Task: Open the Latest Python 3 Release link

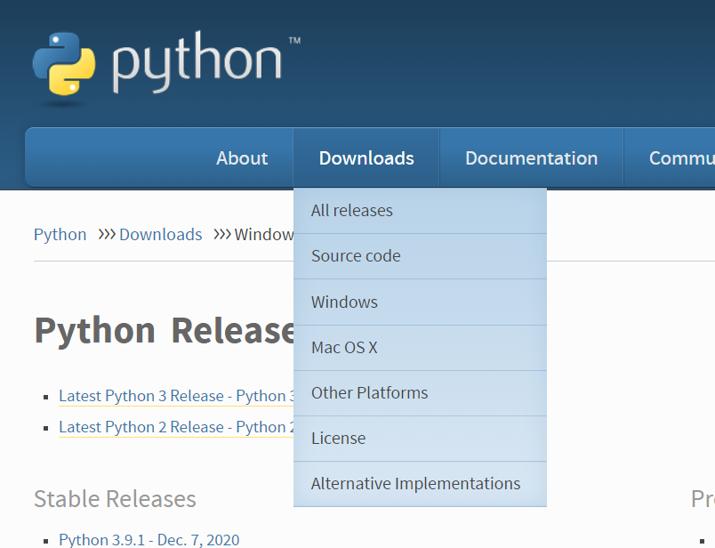Action: (x=176, y=396)
